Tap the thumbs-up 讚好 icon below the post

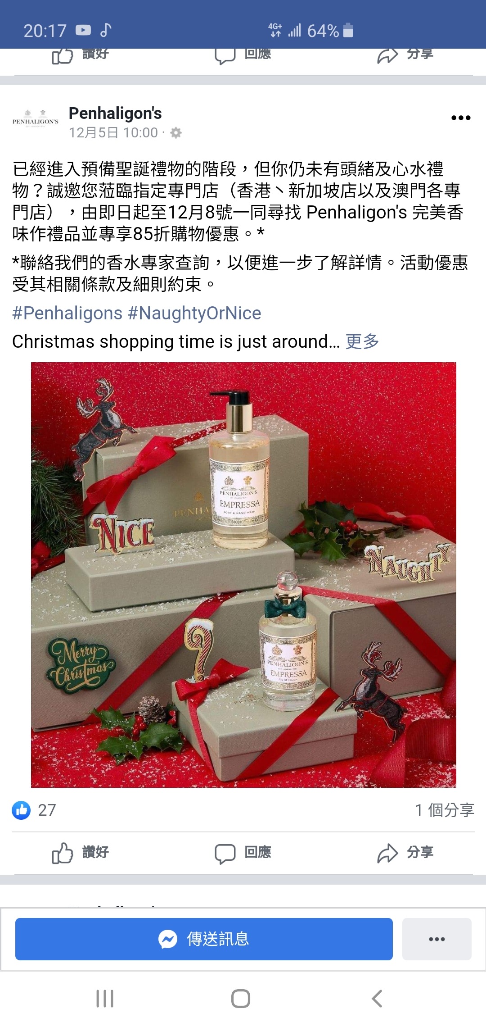63,853
